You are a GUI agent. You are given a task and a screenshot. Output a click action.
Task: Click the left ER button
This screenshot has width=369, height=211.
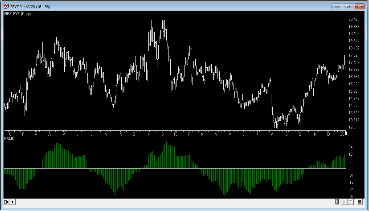(x=6, y=202)
